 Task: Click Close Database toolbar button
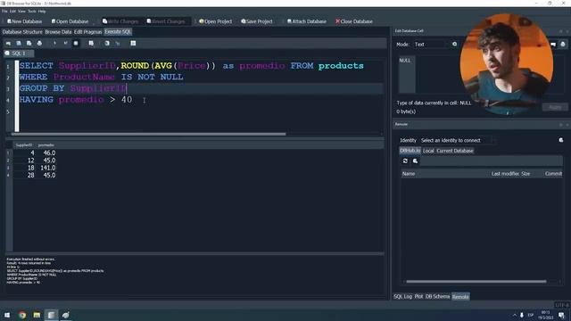pos(354,21)
